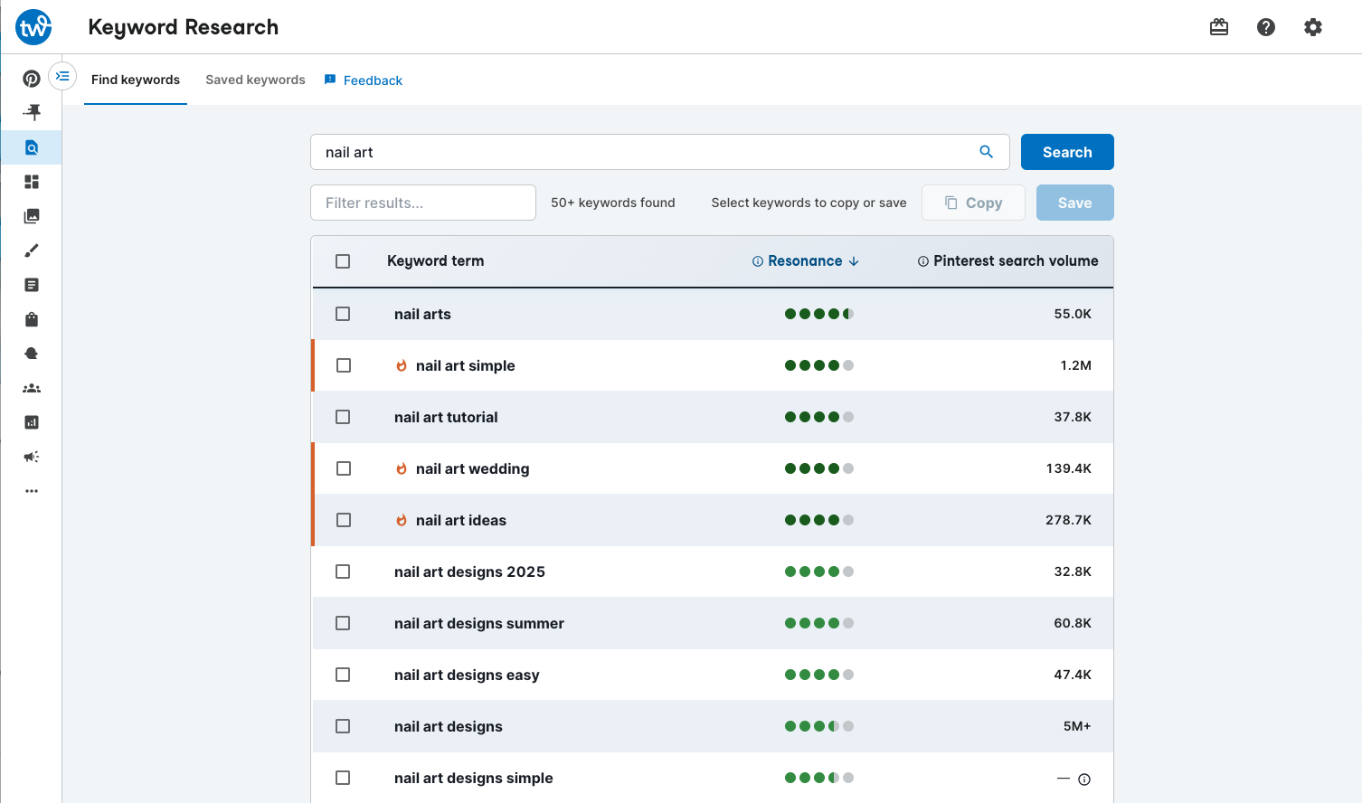Open the image gallery sidebar icon

pos(32,216)
